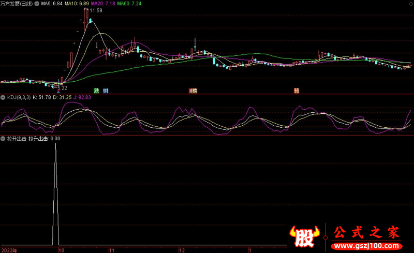Expand the main chart dropdown beside 万方发展(日线)
The image size is (414, 253).
[x=36, y=4]
